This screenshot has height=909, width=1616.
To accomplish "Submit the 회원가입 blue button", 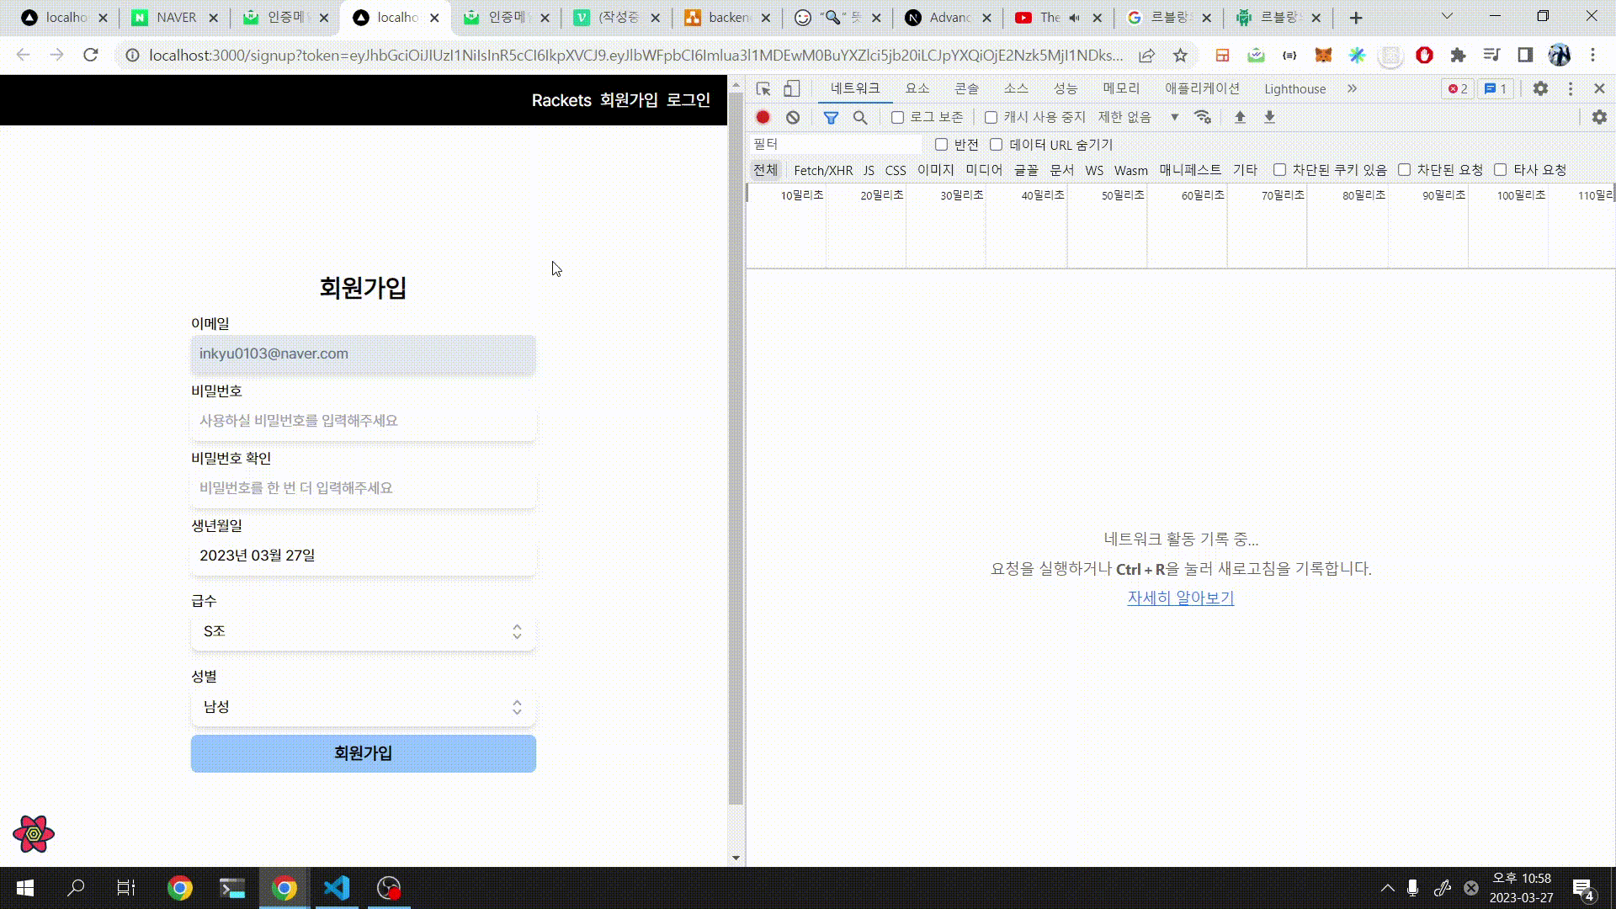I will point(364,753).
